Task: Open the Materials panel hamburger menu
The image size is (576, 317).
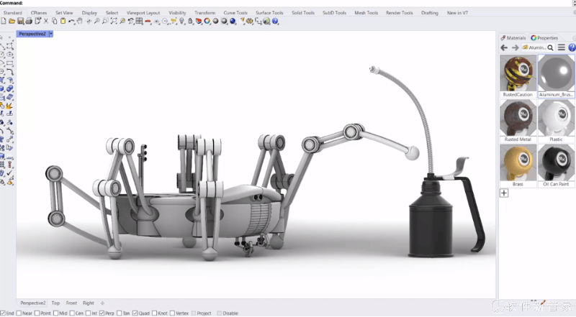Action: pyautogui.click(x=562, y=47)
